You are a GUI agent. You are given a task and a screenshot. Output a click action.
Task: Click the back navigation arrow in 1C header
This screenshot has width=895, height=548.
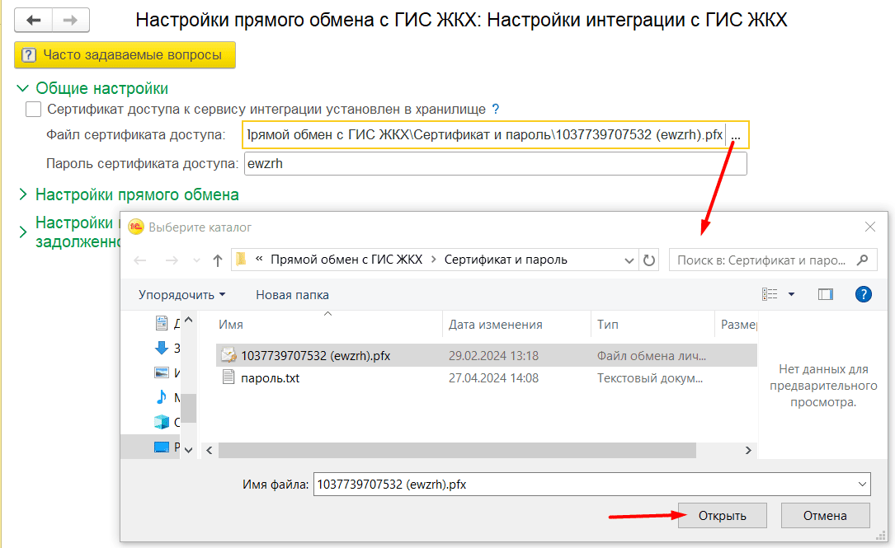click(34, 21)
